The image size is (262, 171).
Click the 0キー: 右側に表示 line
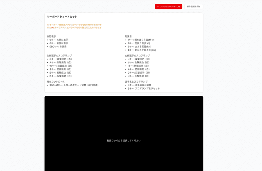[59, 43]
